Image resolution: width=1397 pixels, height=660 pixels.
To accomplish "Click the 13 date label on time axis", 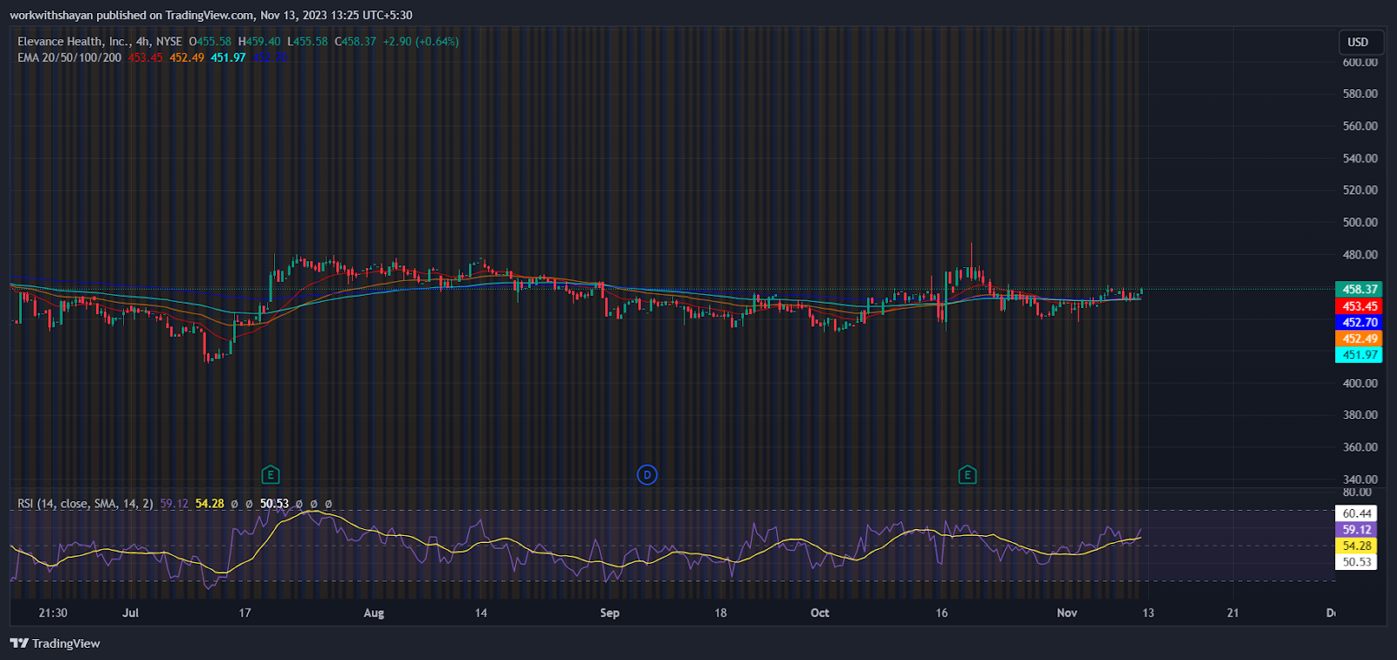I will click(1148, 613).
